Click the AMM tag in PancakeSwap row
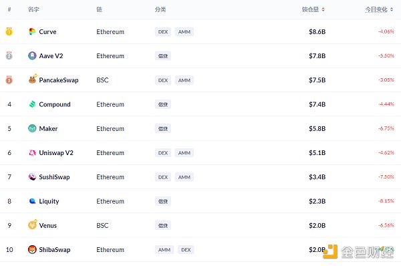The image size is (401, 266). pos(184,80)
